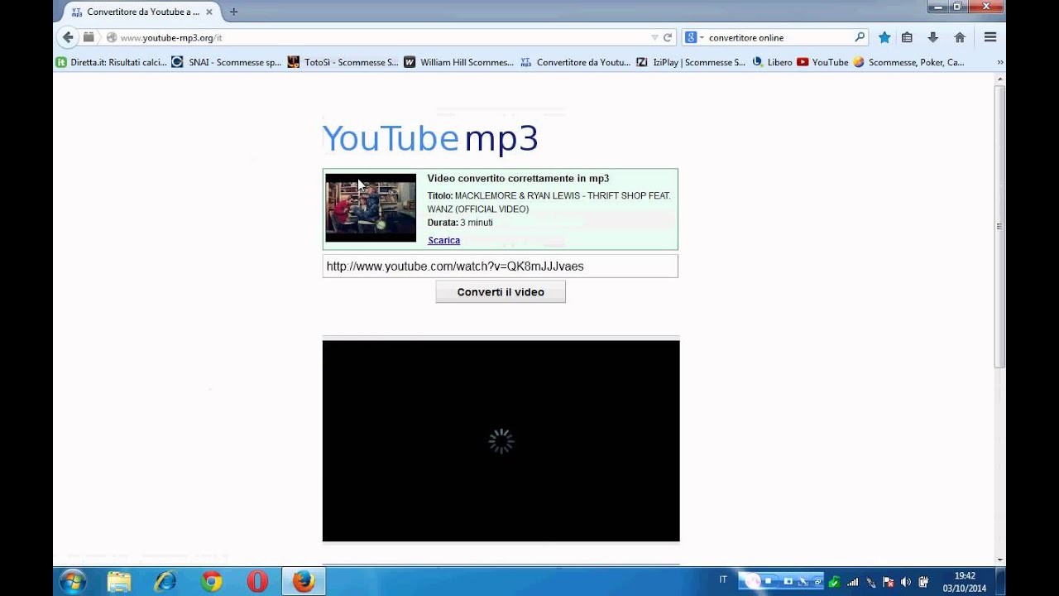Reload the current page
Screen dimensions: 1059x596
click(x=668, y=37)
